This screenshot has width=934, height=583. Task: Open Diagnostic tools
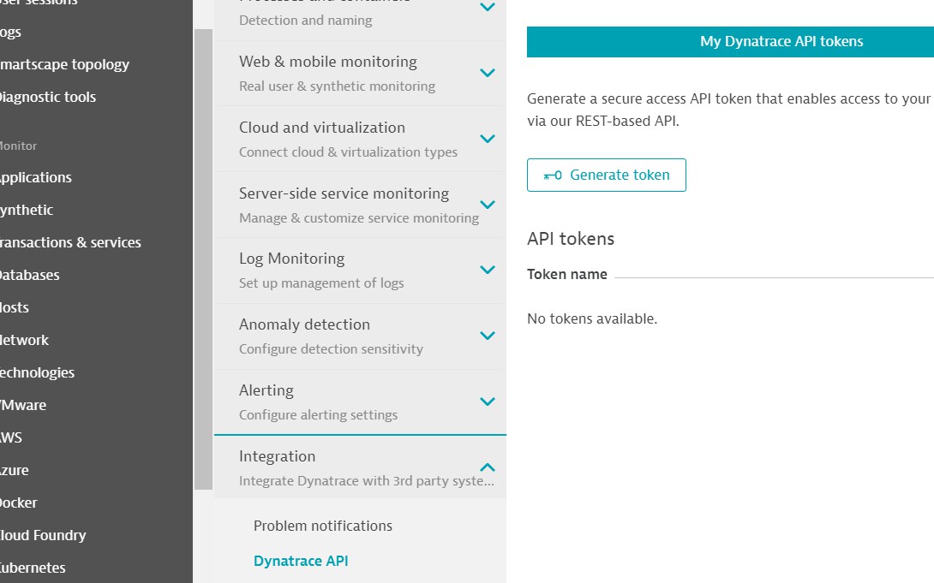pos(49,97)
